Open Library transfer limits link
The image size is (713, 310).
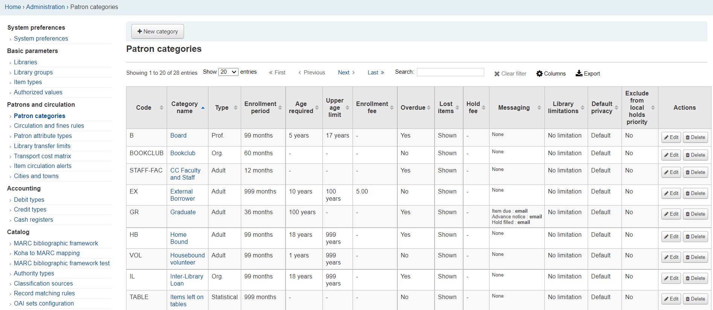[x=42, y=146]
